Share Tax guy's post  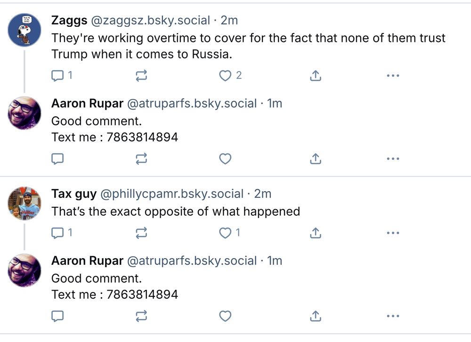click(315, 233)
